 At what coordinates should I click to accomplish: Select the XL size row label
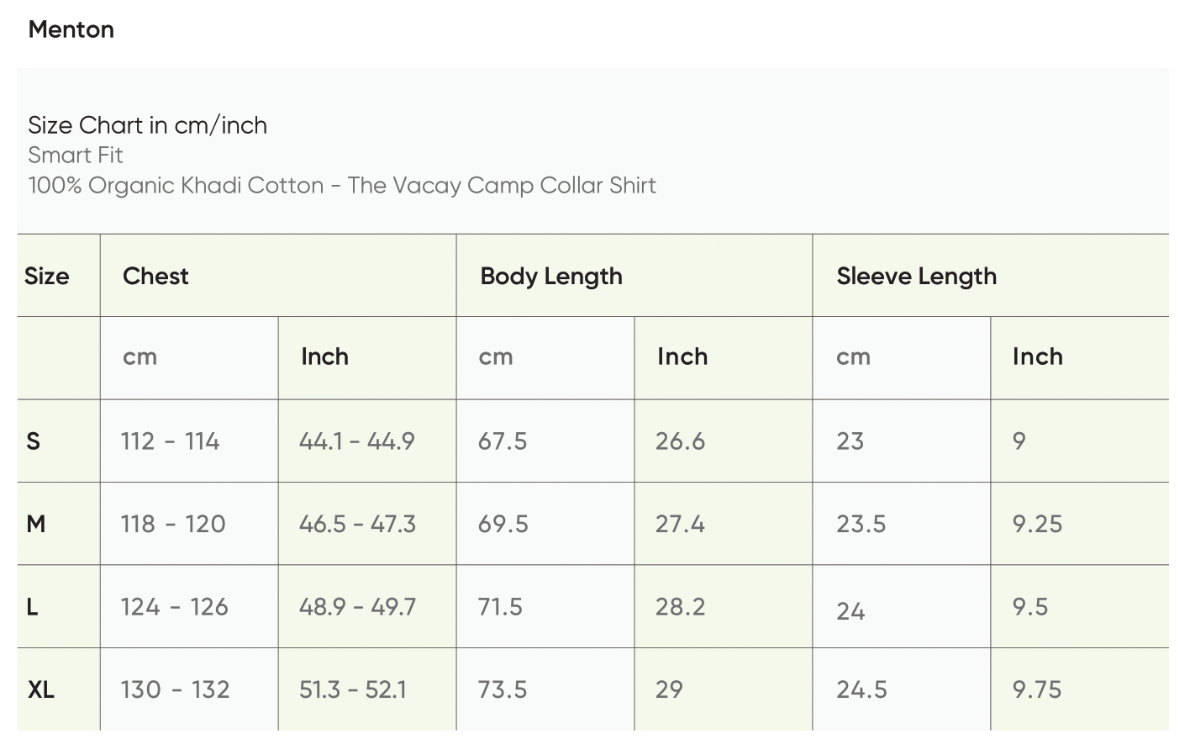41,689
